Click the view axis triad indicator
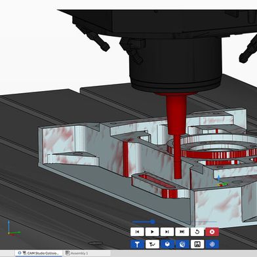Screen dimensions: 257x257 point(14,227)
